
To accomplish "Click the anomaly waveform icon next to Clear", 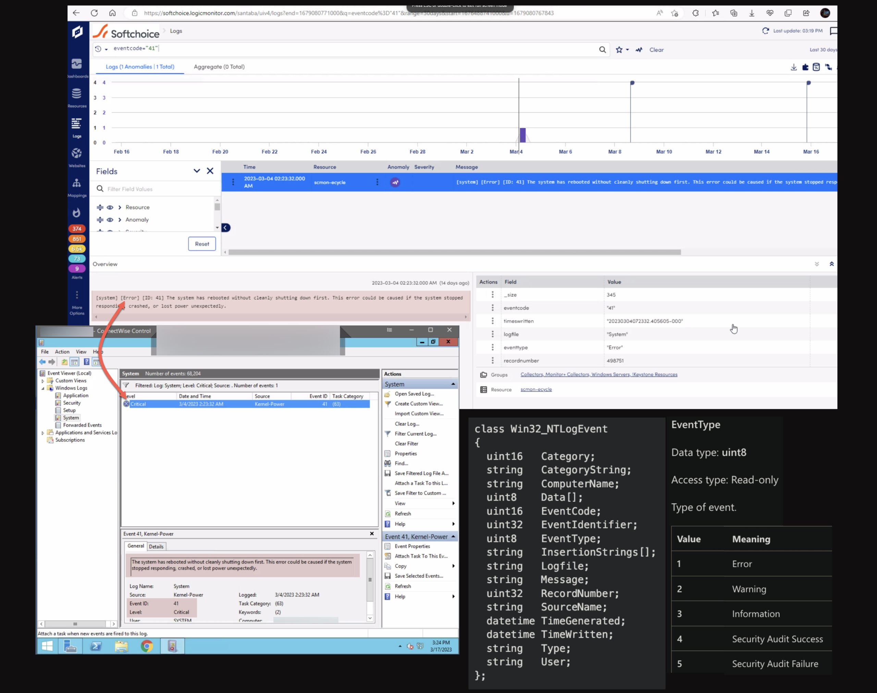I will click(x=639, y=49).
